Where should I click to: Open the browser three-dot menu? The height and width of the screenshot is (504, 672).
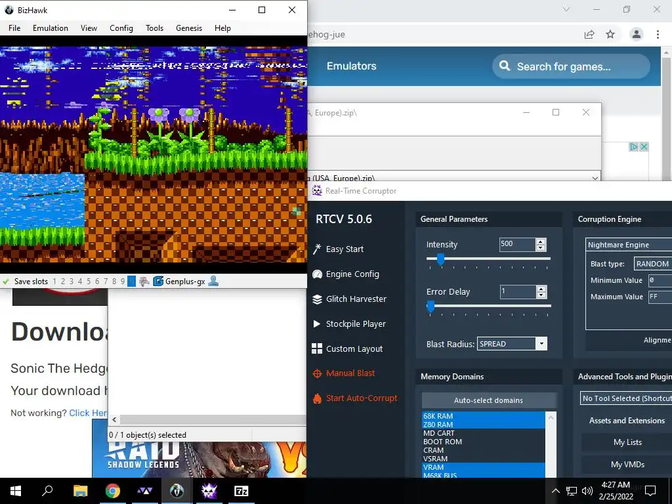point(658,34)
